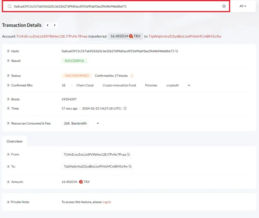259x218 pixels.
Task: Select the Overview tab
Action: pos(15,141)
